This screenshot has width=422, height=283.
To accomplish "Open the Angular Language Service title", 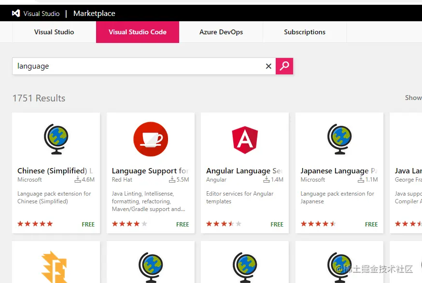I will click(x=244, y=170).
